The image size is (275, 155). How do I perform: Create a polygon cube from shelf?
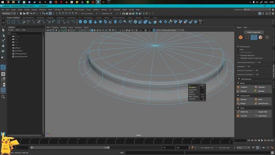85,22
